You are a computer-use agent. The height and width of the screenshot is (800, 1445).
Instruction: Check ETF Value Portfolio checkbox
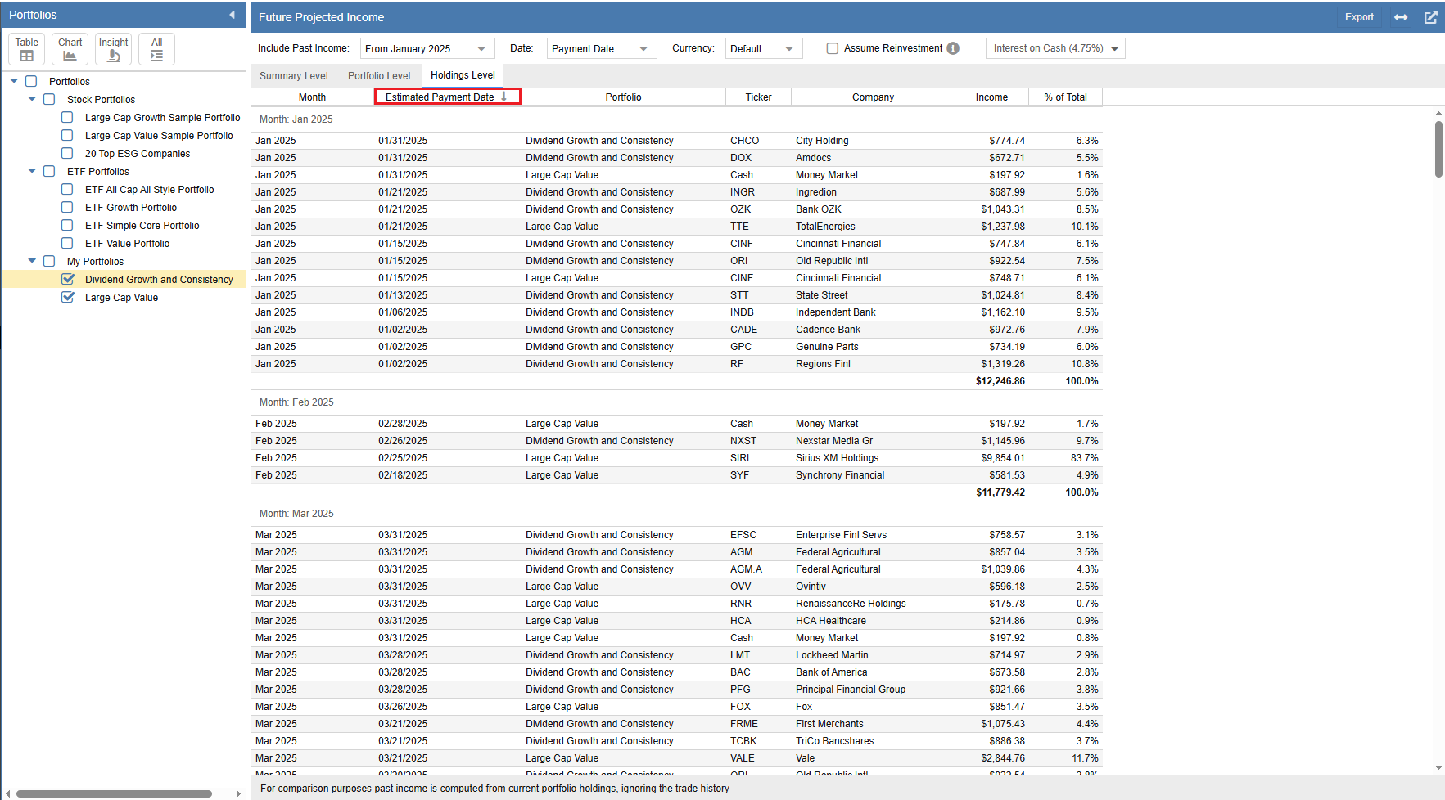click(67, 243)
